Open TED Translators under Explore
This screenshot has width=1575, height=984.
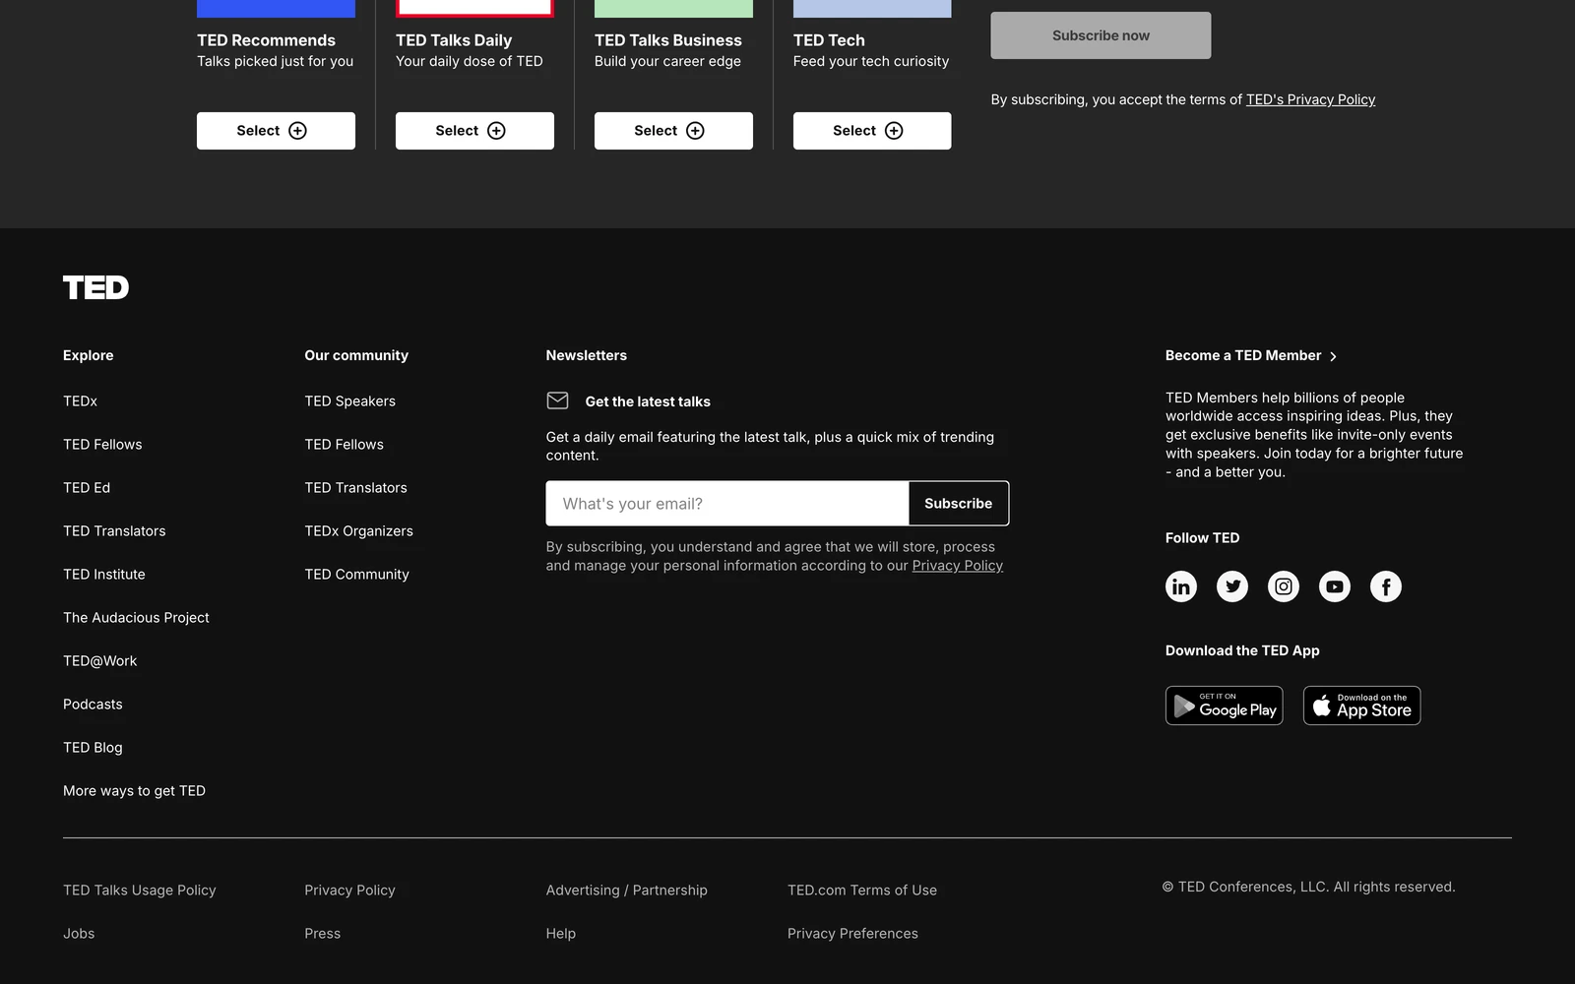pos(114,531)
